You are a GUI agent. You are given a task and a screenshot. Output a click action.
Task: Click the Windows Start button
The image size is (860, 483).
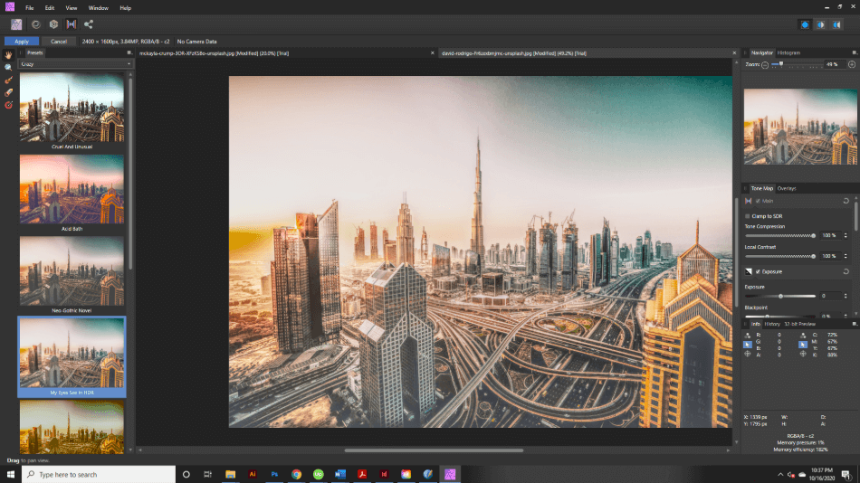click(x=11, y=474)
